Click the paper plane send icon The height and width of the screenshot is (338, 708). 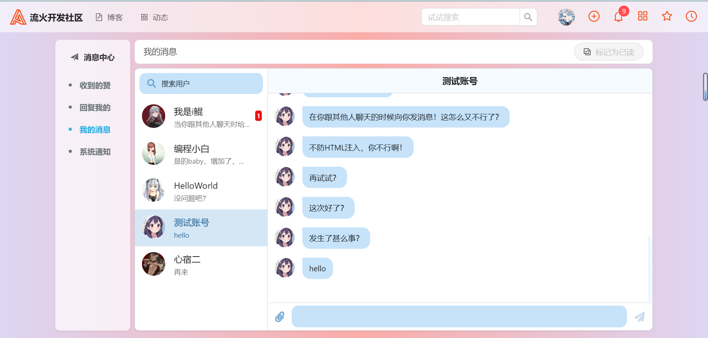pyautogui.click(x=640, y=317)
